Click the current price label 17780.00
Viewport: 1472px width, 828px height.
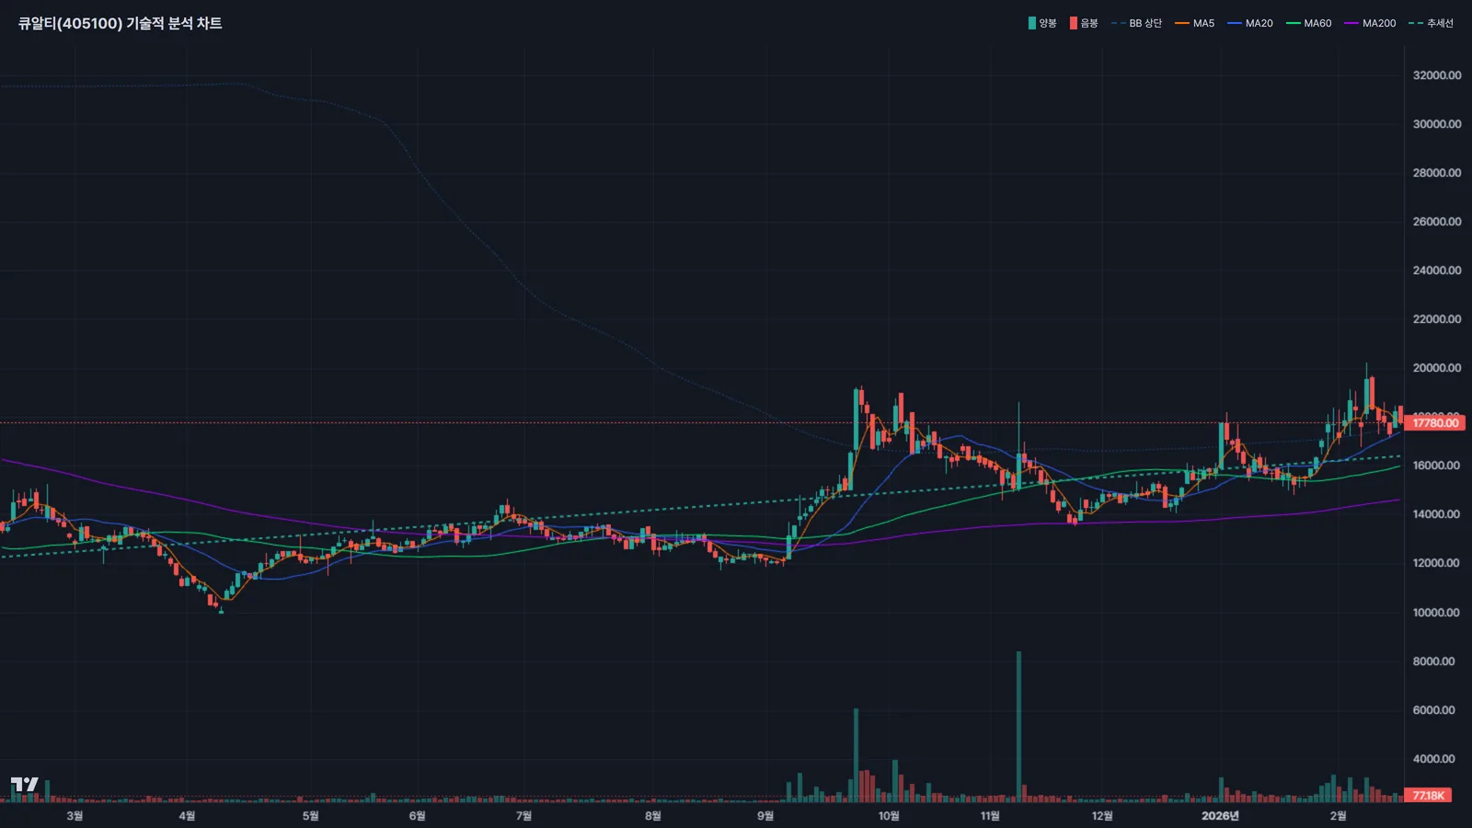[x=1435, y=423]
